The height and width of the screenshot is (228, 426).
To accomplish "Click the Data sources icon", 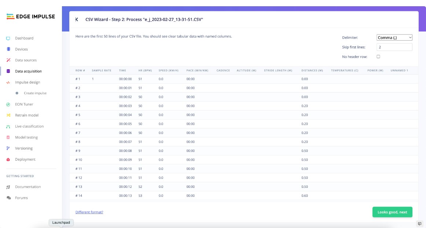I will (x=8, y=60).
